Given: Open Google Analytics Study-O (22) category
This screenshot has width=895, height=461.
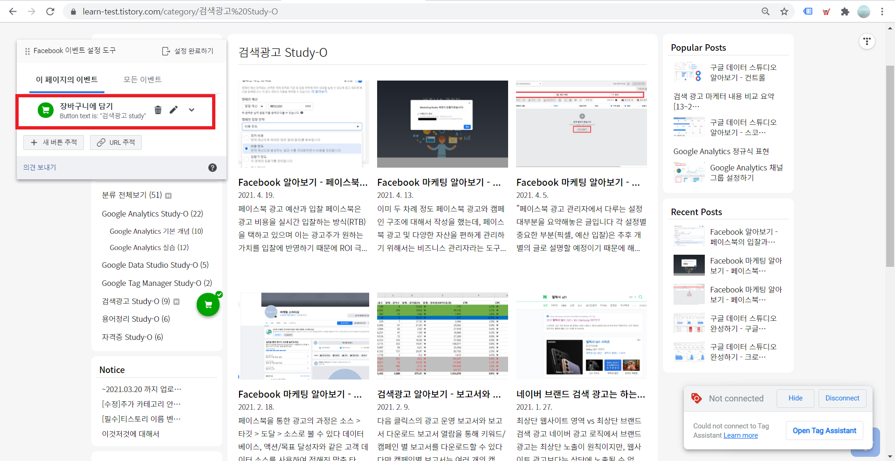Looking at the screenshot, I should [x=152, y=214].
